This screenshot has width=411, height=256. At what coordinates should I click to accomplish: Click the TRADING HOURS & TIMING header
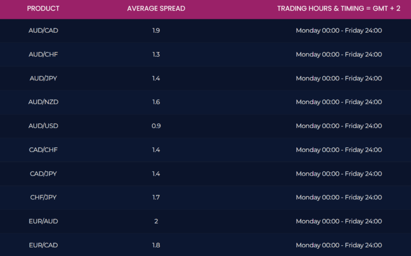point(338,9)
